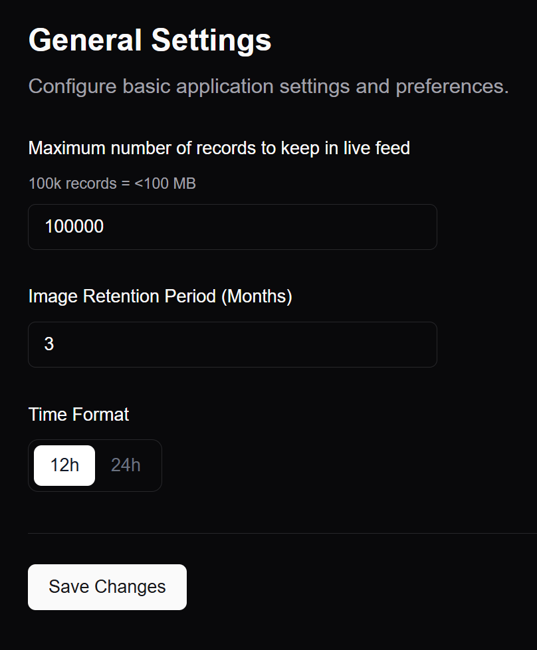Switch time format to 24h
This screenshot has width=537, height=650.
click(126, 465)
